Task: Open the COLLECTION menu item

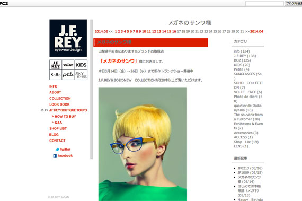Action: click(x=60, y=98)
